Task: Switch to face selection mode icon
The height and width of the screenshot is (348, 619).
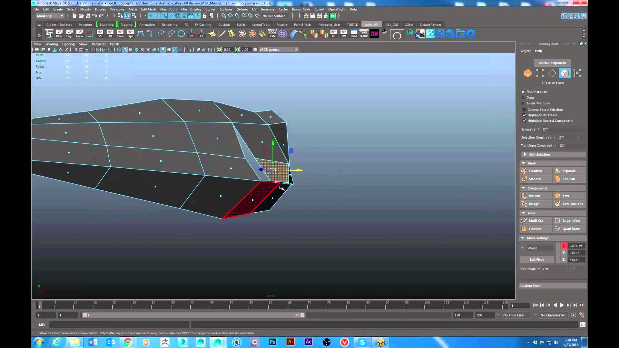Action: pos(565,73)
